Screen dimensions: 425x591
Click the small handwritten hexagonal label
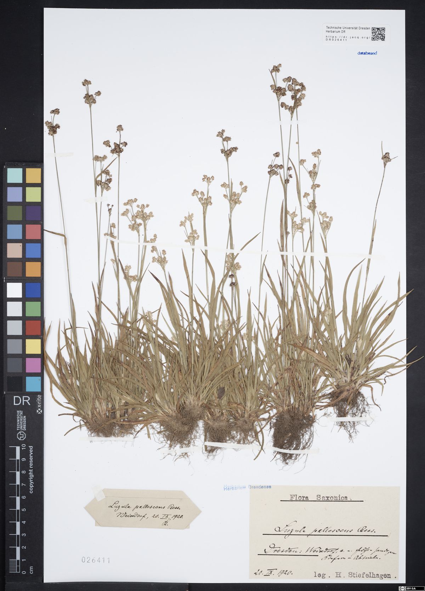(x=143, y=510)
